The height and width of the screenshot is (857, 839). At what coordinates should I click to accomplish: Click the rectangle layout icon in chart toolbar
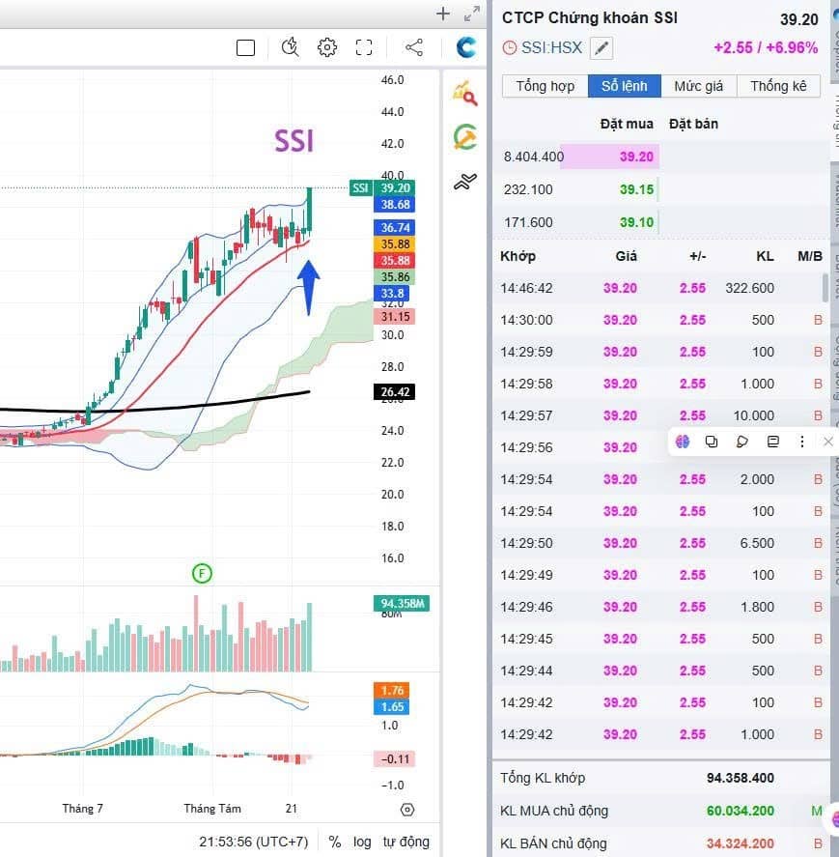(245, 48)
